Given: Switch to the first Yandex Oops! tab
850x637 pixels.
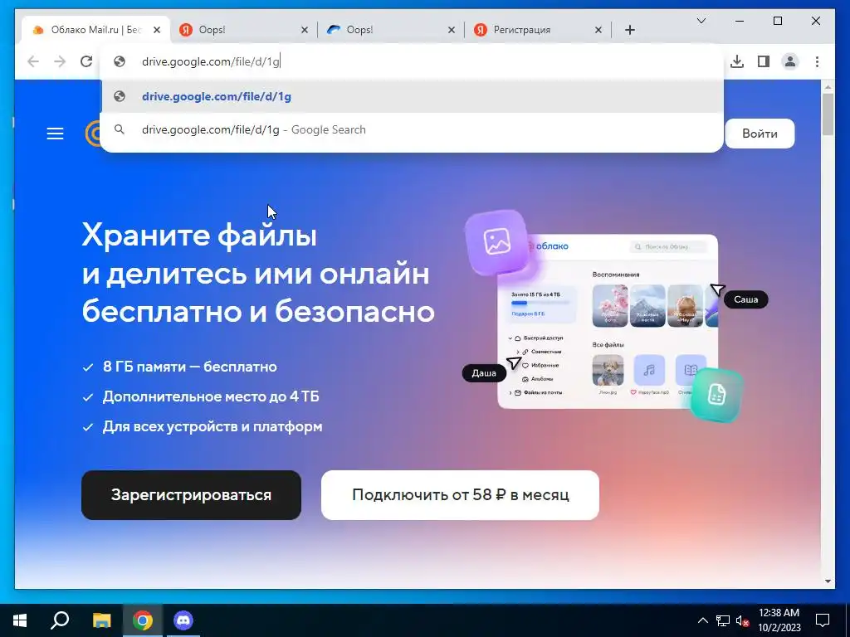Looking at the screenshot, I should click(x=243, y=30).
